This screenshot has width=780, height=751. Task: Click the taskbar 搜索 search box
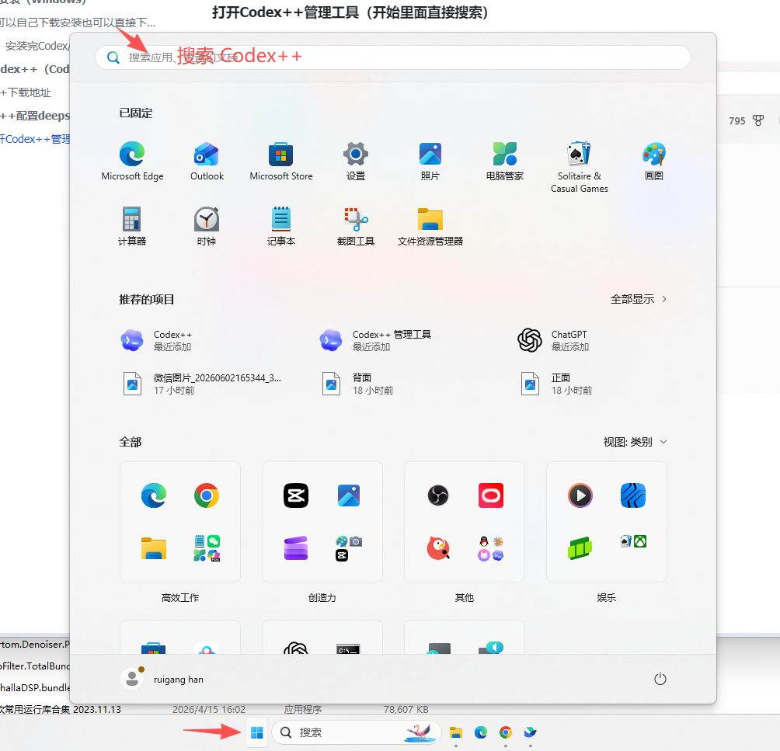click(357, 732)
